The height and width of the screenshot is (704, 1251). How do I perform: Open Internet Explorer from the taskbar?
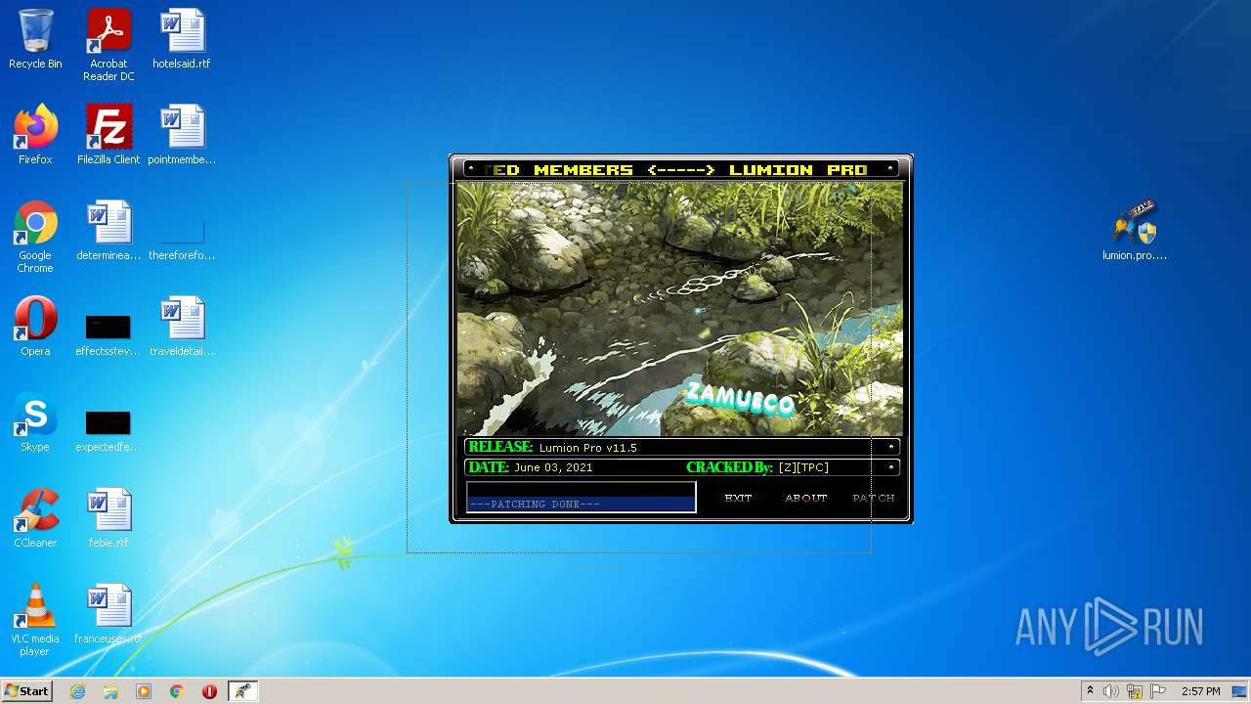coord(77,691)
